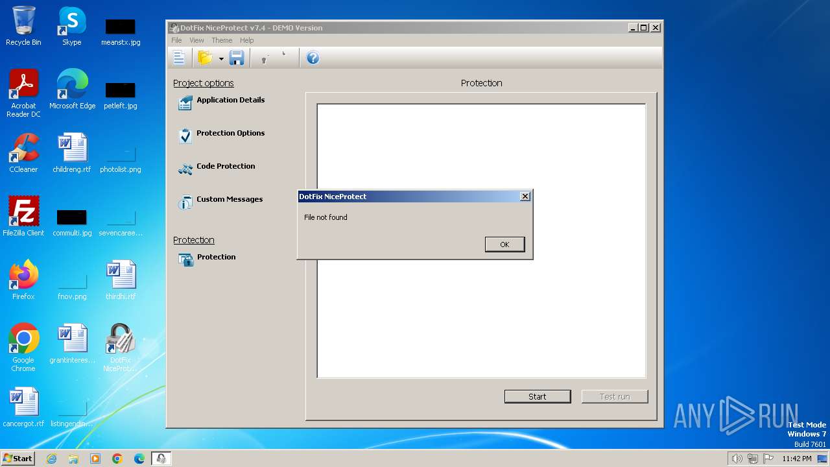Viewport: 830px width, 467px height.
Task: Open the File menu
Action: click(x=176, y=40)
